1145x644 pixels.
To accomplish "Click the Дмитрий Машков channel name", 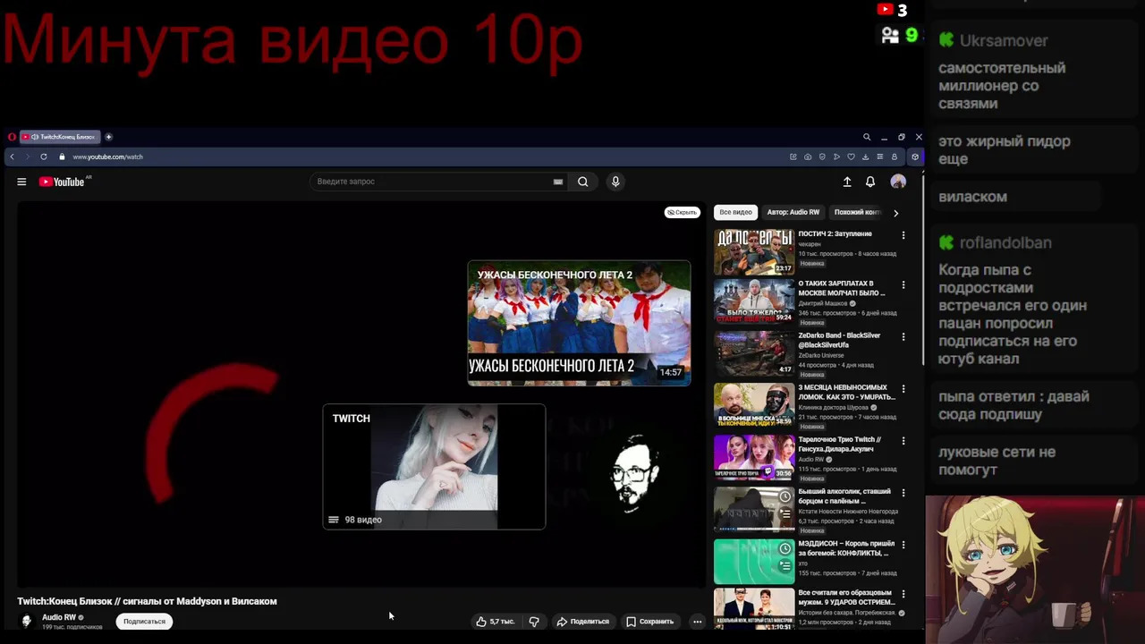I will click(x=823, y=303).
